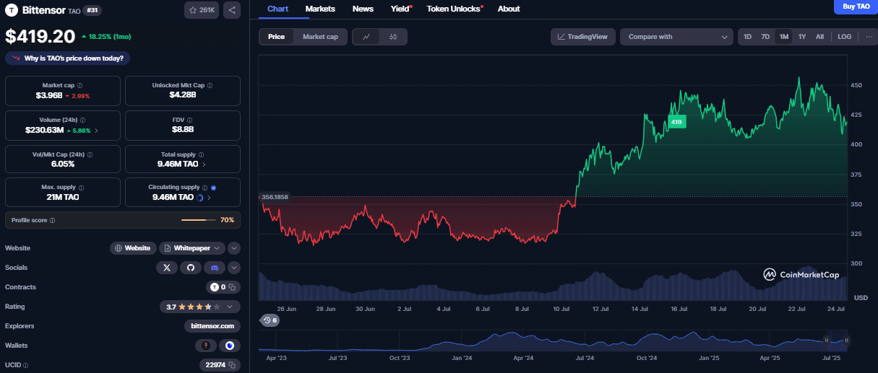
Task: Click the left handle of timeline range
Action: click(x=827, y=341)
